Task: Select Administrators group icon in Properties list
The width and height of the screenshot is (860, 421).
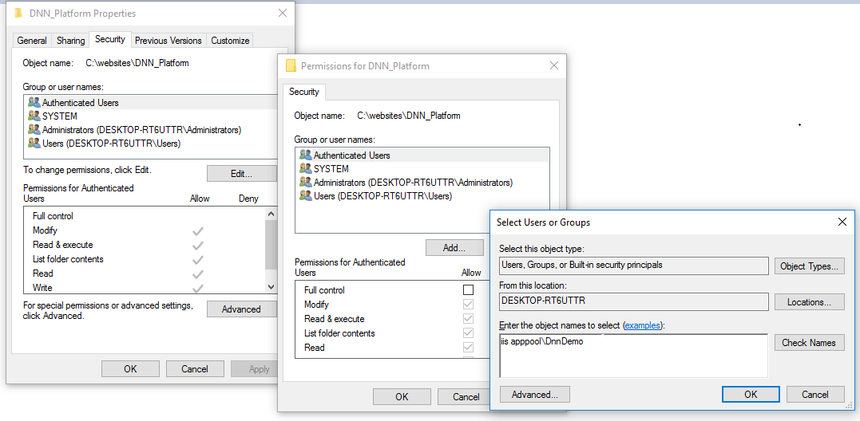Action: (34, 130)
